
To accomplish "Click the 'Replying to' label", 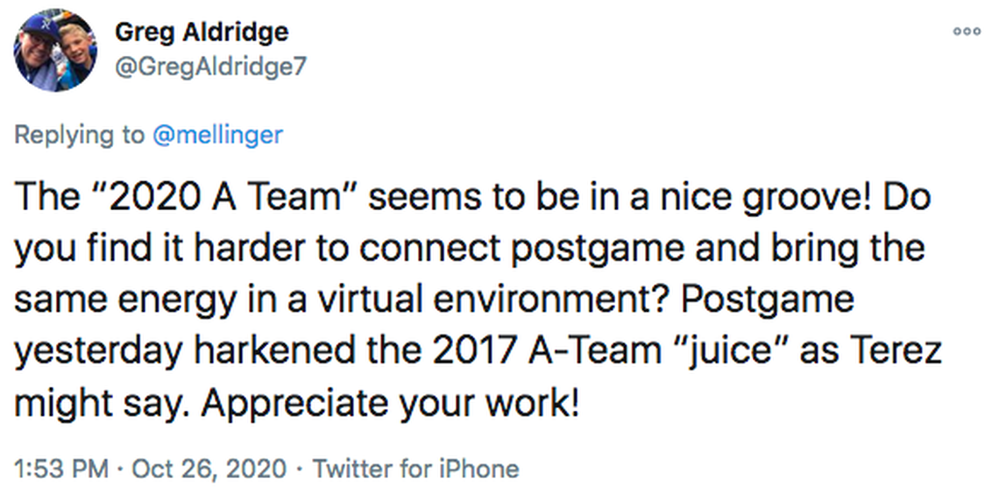I will point(80,135).
